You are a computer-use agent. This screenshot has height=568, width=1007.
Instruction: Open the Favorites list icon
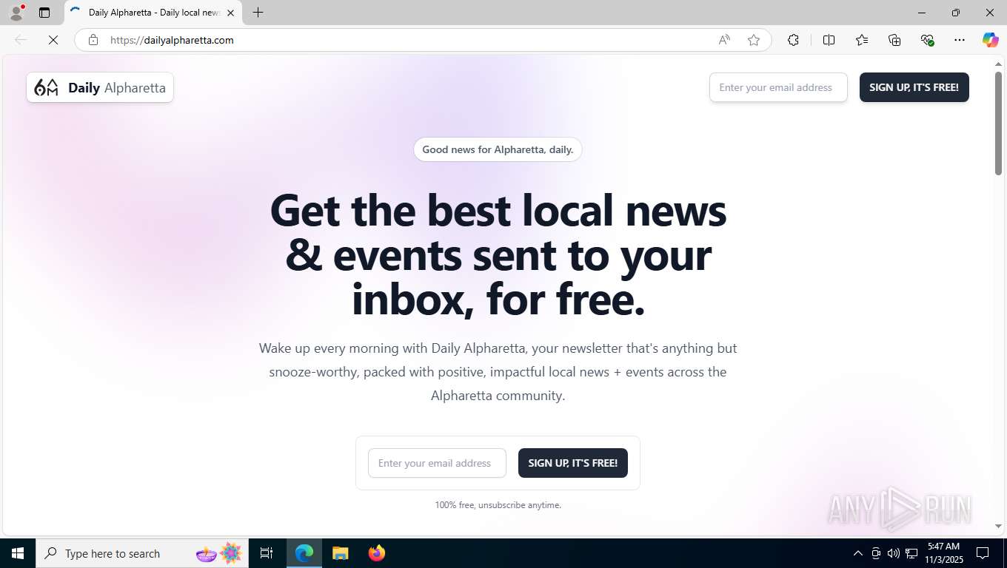(862, 40)
